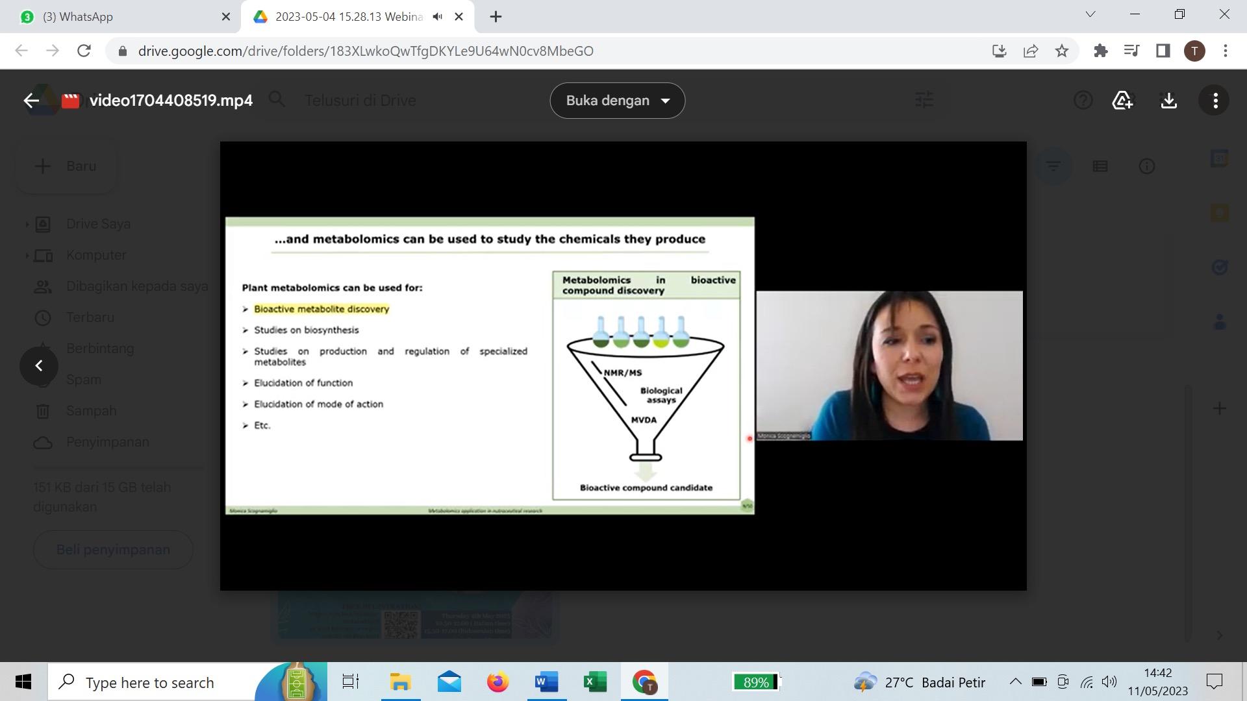Open the Chrome extensions puzzle icon
The height and width of the screenshot is (701, 1247).
pyautogui.click(x=1100, y=51)
